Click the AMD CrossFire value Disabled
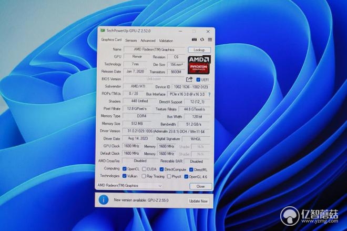347x231 pixels. tap(140, 161)
